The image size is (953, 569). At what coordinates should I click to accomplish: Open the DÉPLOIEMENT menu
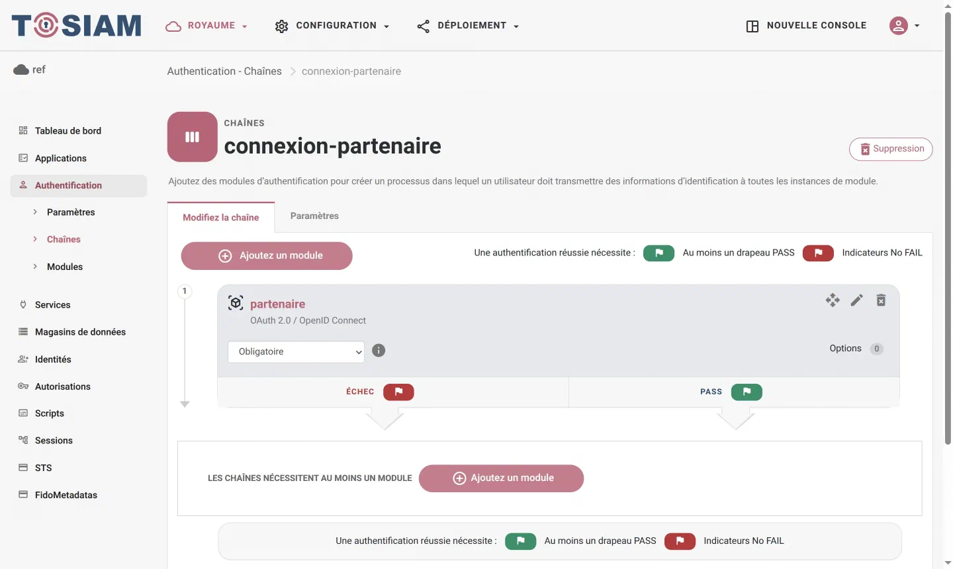468,26
